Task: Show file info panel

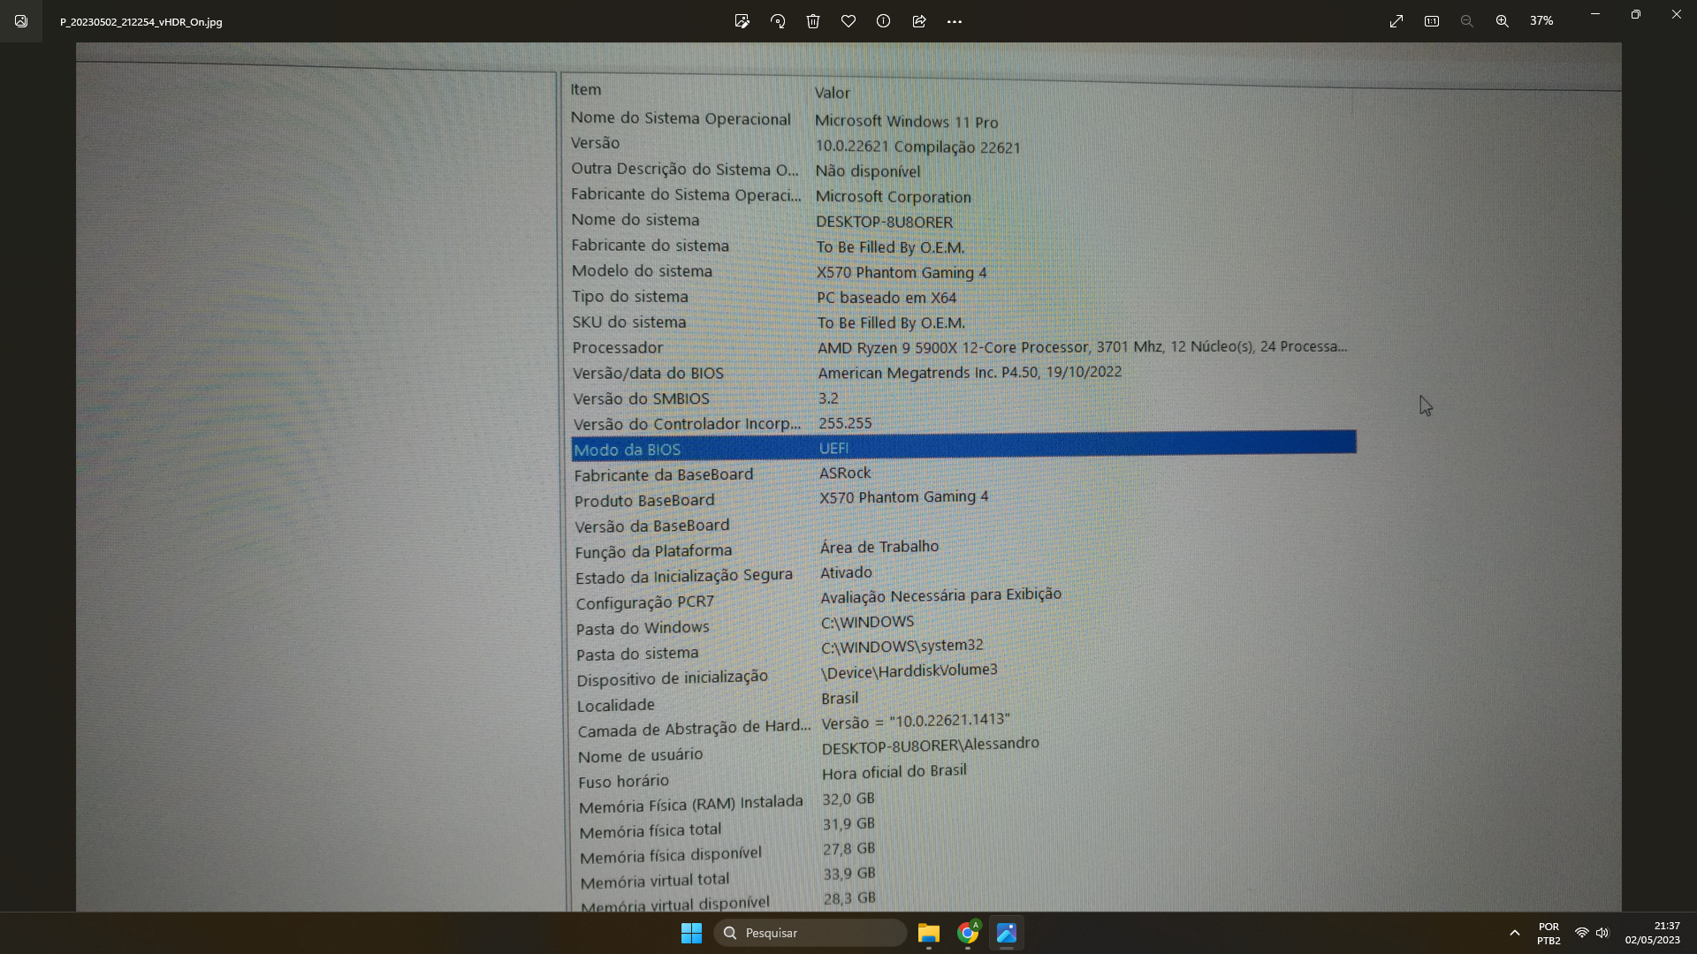Action: click(884, 21)
